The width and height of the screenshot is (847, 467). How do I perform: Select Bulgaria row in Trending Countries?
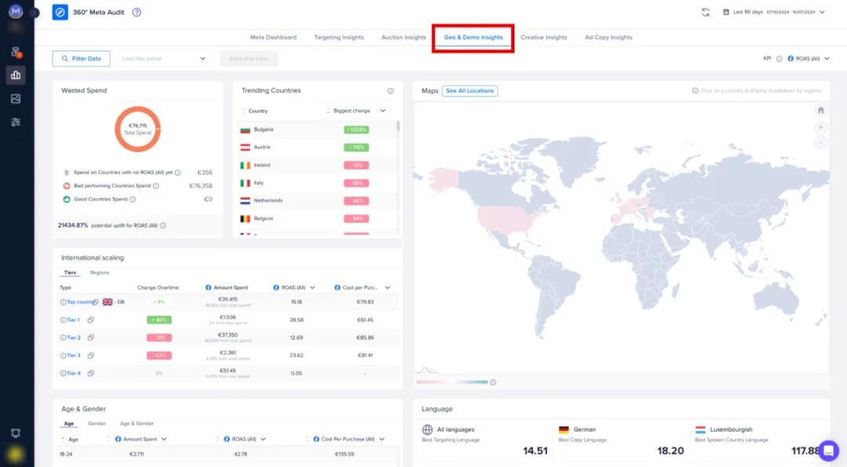pyautogui.click(x=318, y=129)
